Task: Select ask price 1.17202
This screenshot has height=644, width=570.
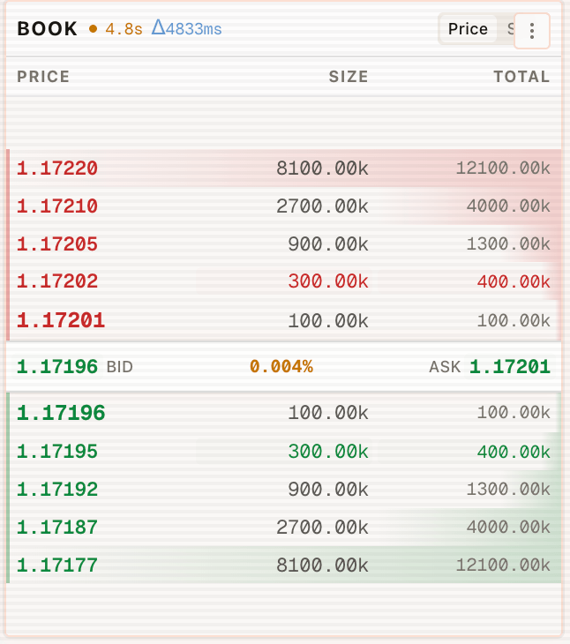Action: (57, 281)
